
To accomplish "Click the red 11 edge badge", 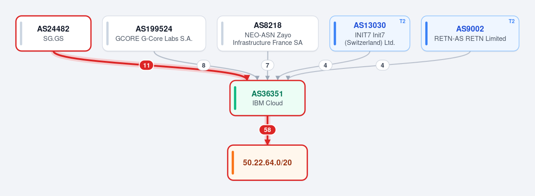I will pyautogui.click(x=146, y=65).
